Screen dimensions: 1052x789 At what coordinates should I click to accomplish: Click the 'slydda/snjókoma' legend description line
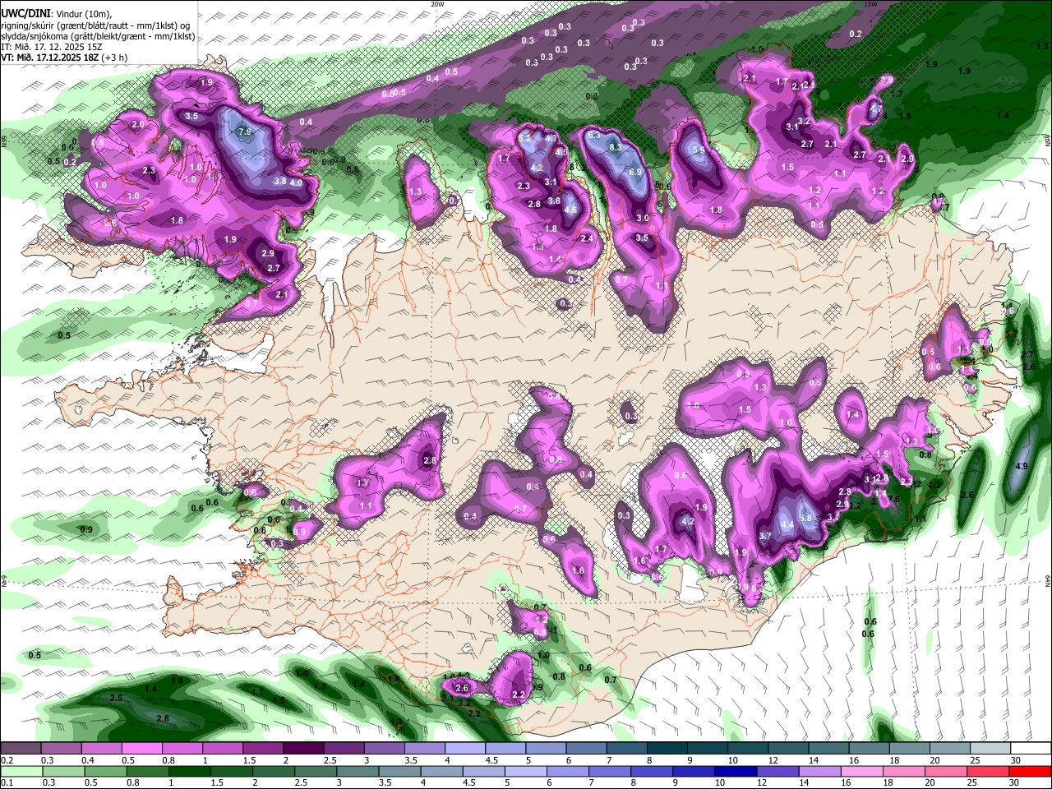[98, 36]
